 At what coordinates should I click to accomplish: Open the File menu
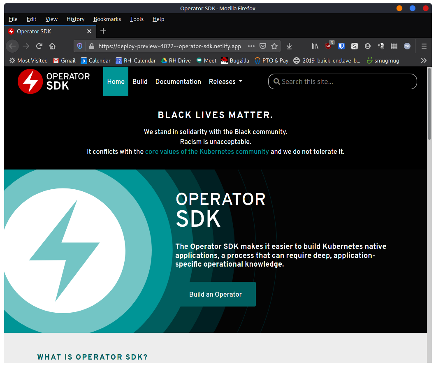pyautogui.click(x=13, y=19)
